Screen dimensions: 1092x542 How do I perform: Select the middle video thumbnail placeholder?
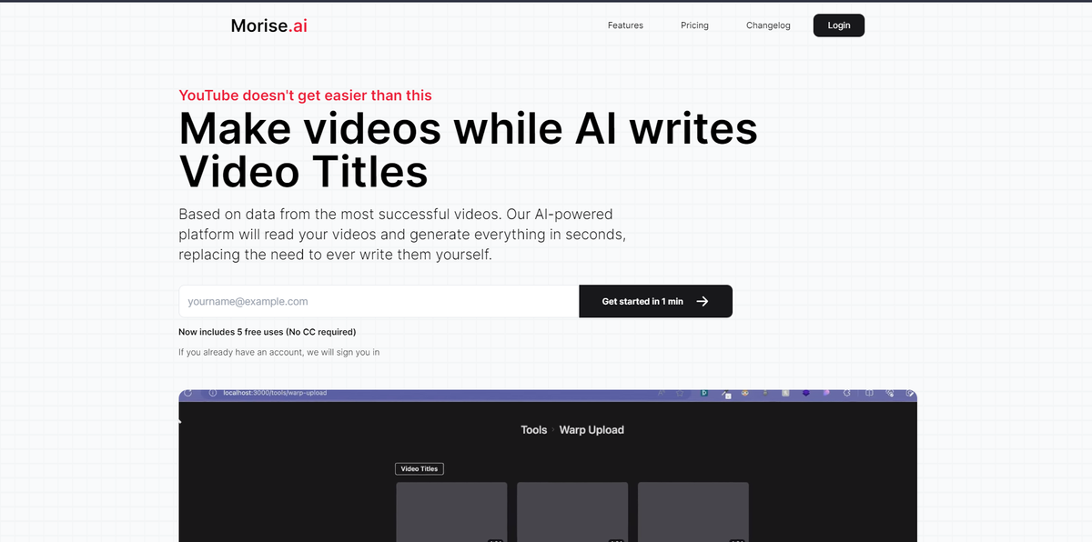572,511
